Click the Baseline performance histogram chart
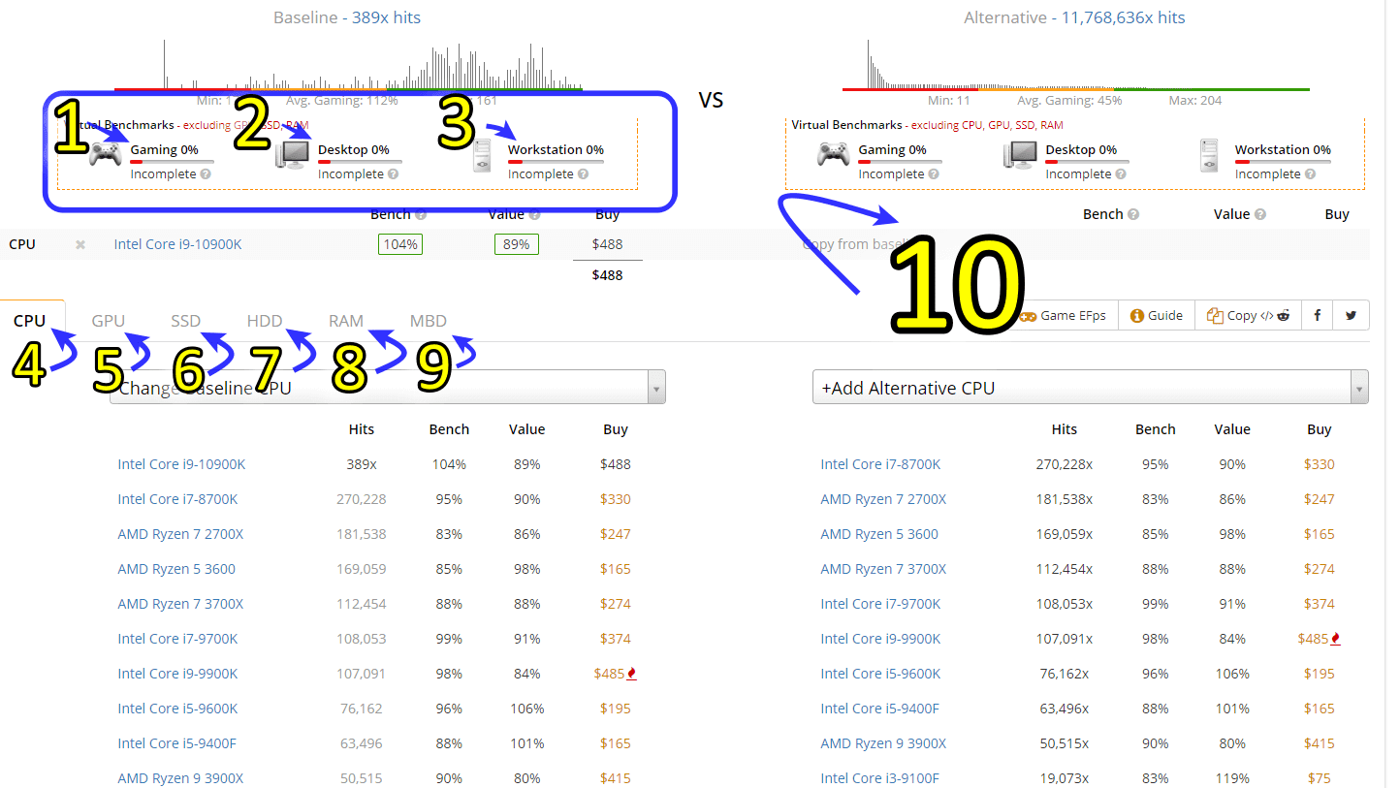 (349, 64)
